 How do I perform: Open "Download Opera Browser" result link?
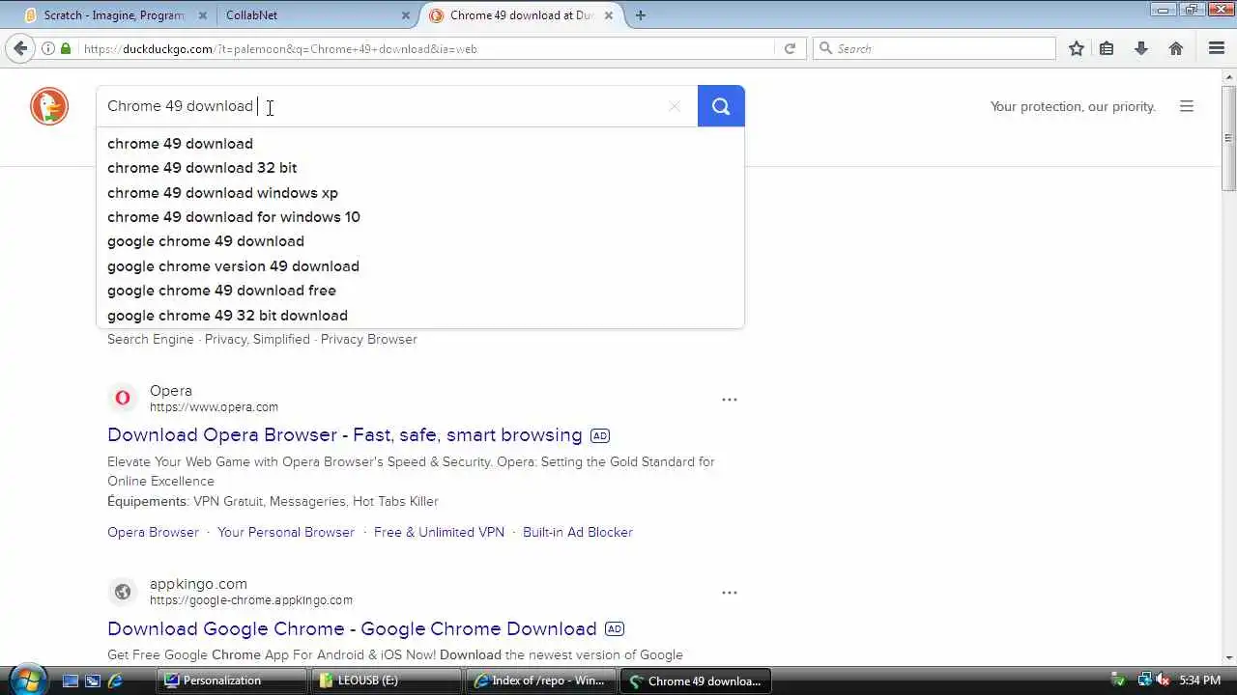345,435
